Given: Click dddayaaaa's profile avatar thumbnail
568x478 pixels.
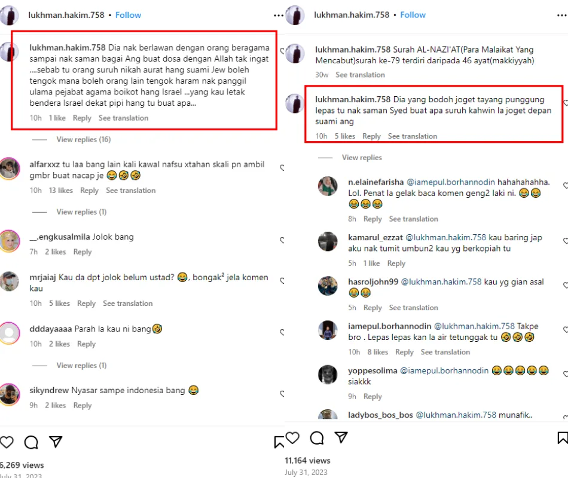Looking at the screenshot, I should (9, 333).
